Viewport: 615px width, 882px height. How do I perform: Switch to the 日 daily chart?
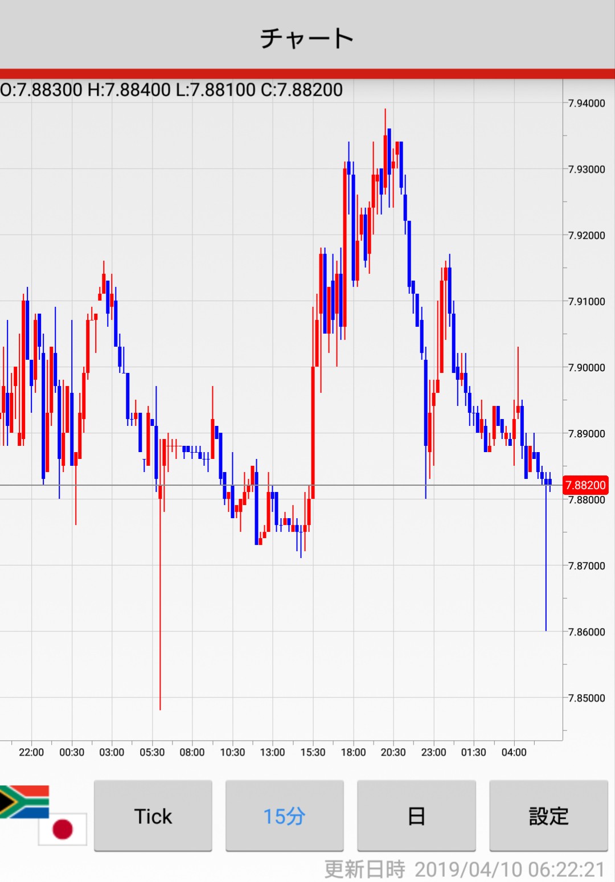pos(416,816)
